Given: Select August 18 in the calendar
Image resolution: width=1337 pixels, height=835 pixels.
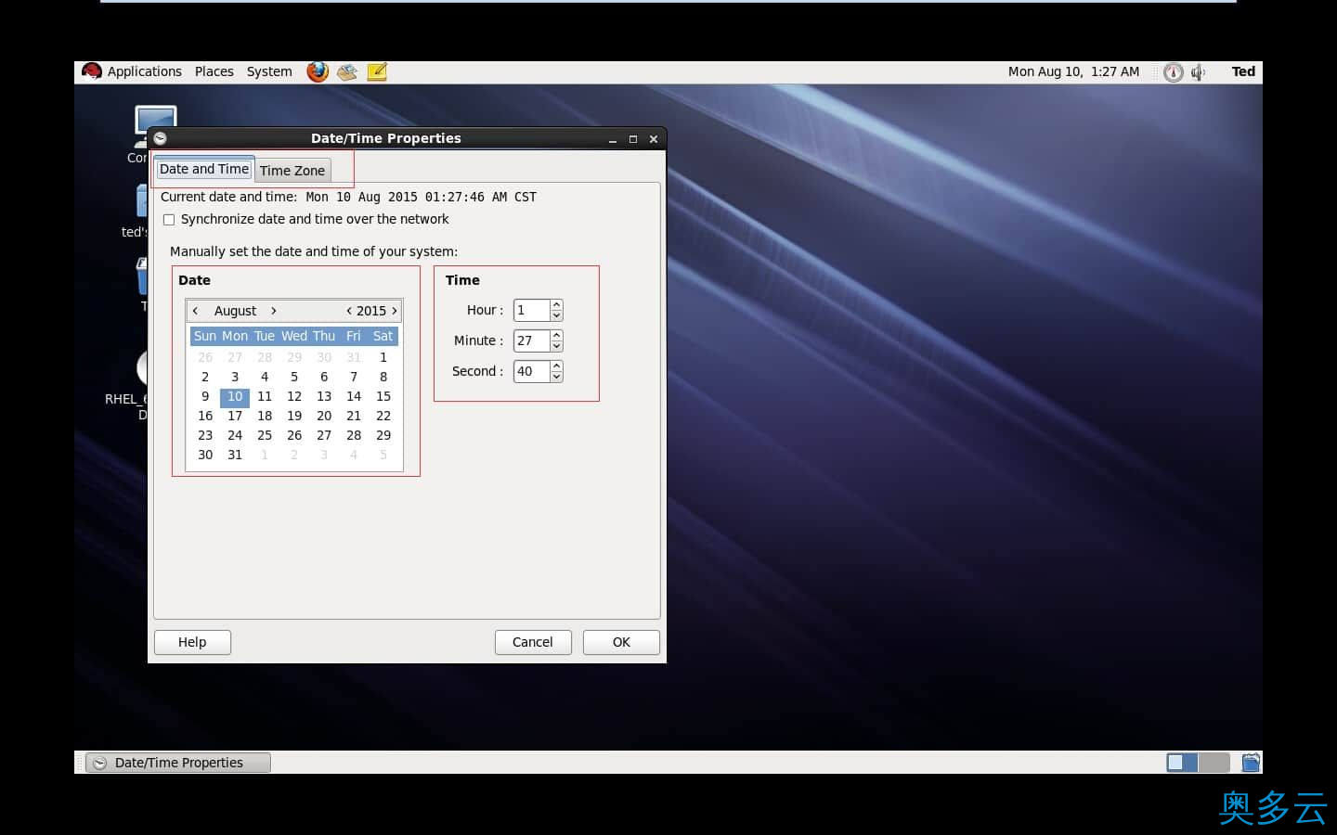Looking at the screenshot, I should [265, 416].
